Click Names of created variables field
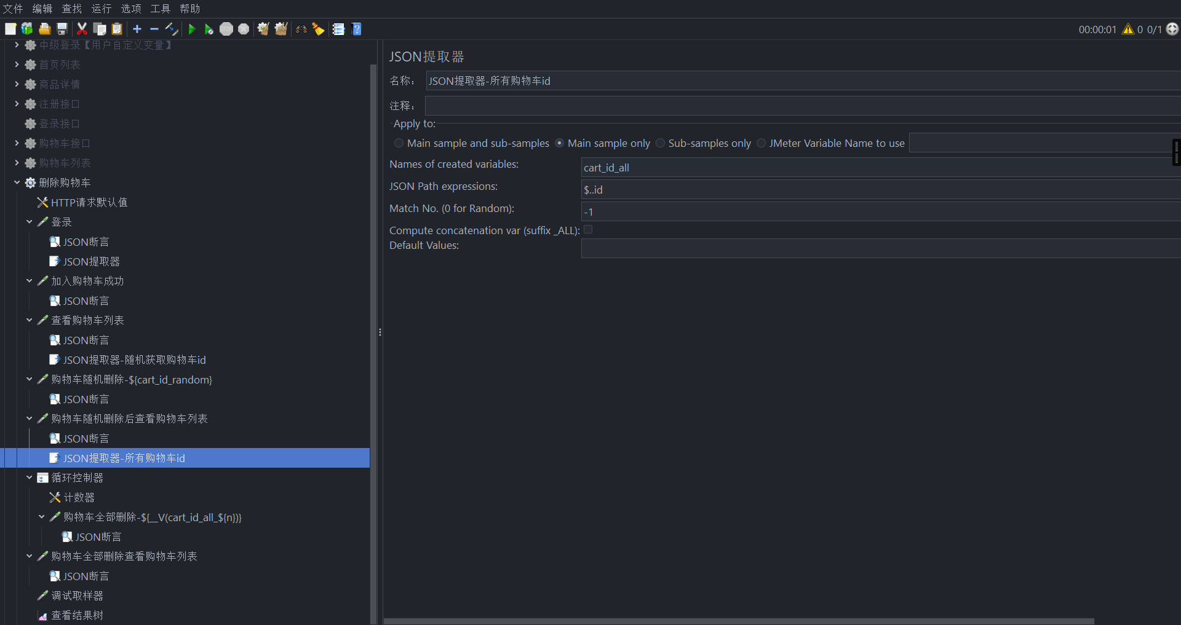The image size is (1181, 625). (881, 167)
